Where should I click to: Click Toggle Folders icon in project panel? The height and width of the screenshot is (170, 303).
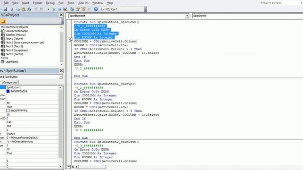(3, 21)
